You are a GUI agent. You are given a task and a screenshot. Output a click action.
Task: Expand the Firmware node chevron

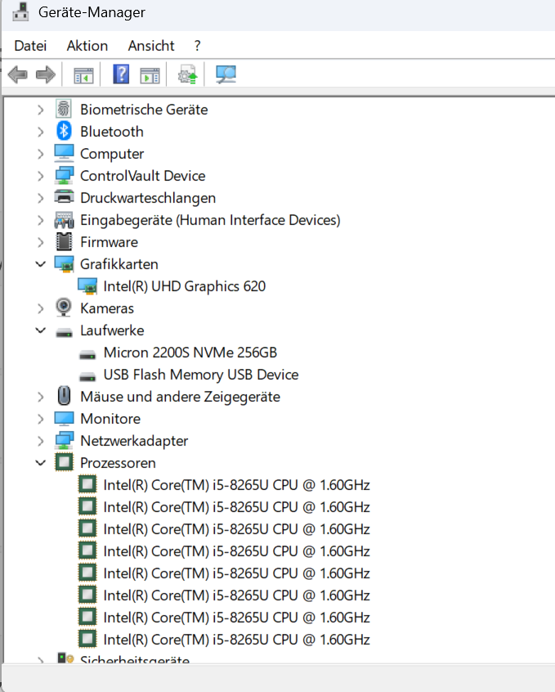41,242
